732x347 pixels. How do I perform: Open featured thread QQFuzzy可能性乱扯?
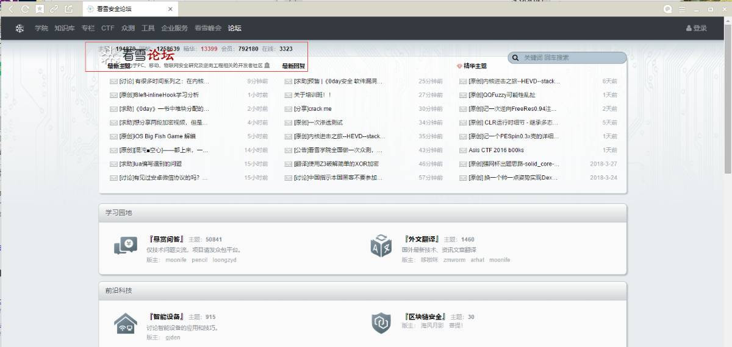coord(502,95)
